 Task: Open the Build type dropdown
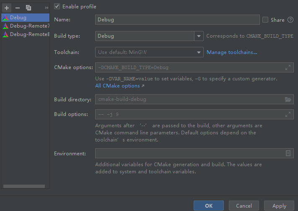coord(199,36)
